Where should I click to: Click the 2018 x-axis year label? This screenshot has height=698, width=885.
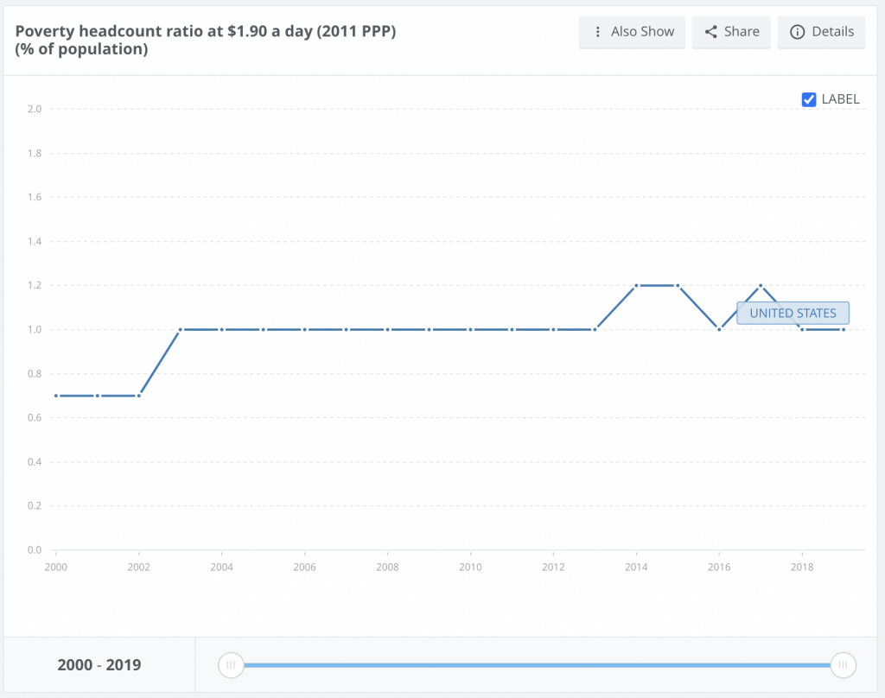click(x=802, y=567)
